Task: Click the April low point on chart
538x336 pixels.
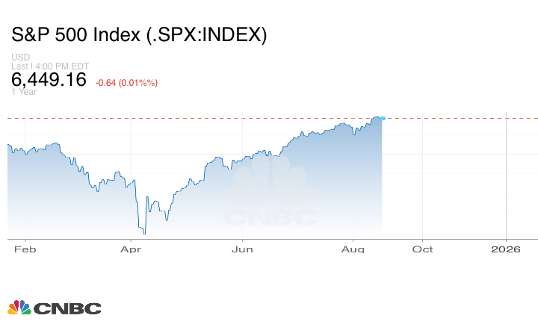Action: click(x=143, y=233)
